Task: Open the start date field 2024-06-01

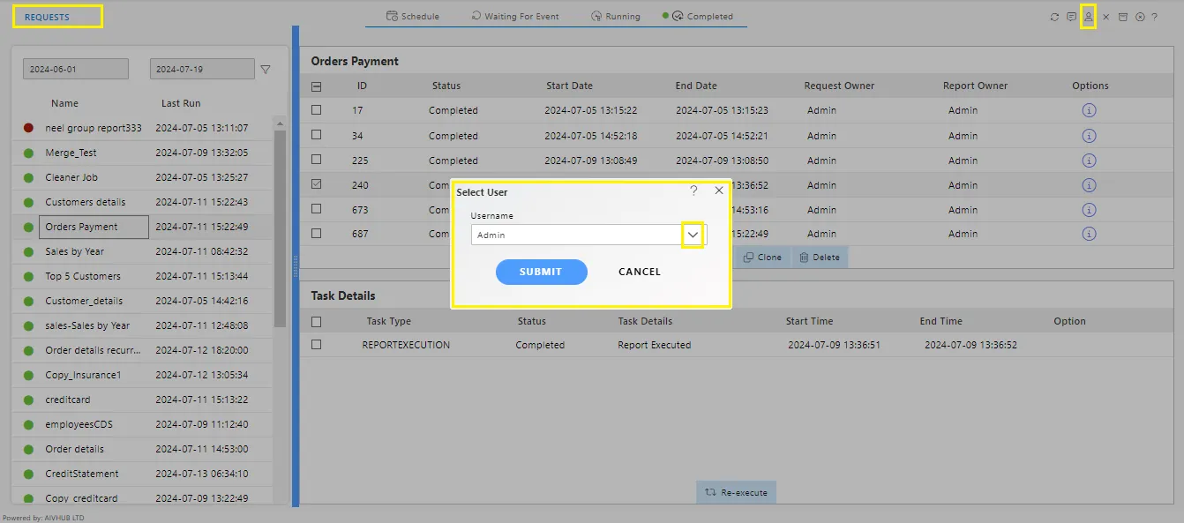Action: coord(76,69)
